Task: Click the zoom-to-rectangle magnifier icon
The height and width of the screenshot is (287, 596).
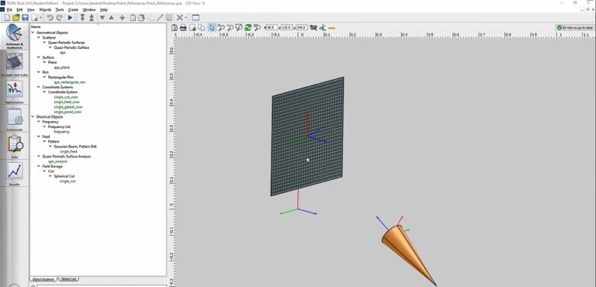Action: click(239, 28)
